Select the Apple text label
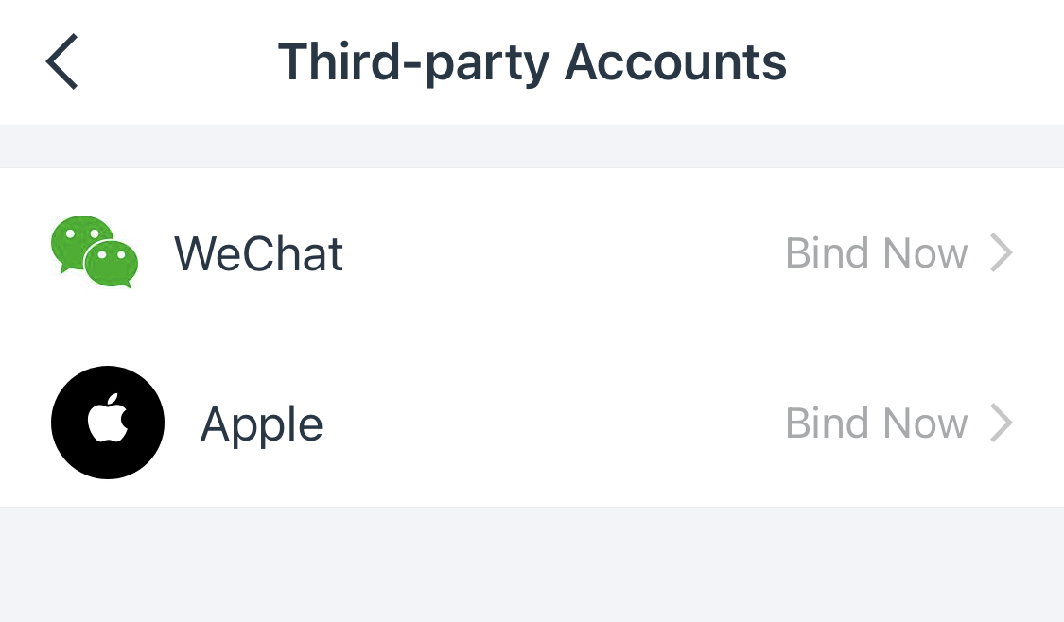The width and height of the screenshot is (1064, 622). coord(261,425)
